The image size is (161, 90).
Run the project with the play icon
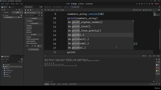[x=137, y=4]
